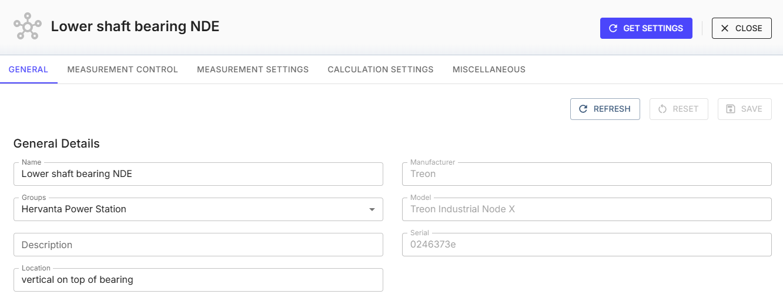Image resolution: width=783 pixels, height=304 pixels.
Task: Click the Manufacturer field showing Treon
Action: coord(586,174)
